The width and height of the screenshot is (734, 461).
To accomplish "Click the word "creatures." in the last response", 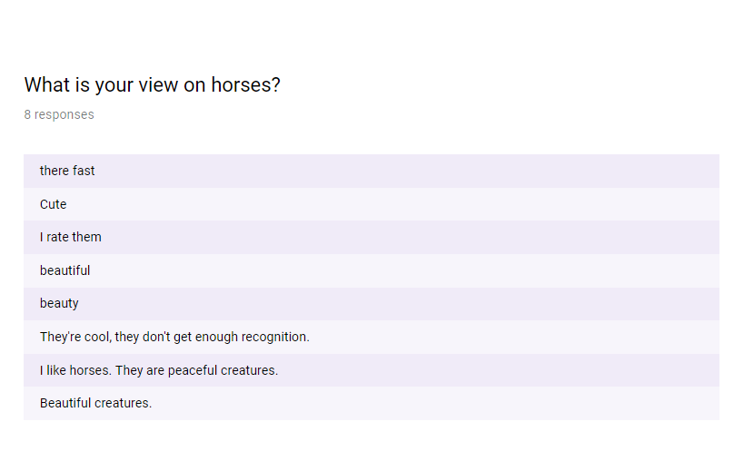I will [x=123, y=403].
